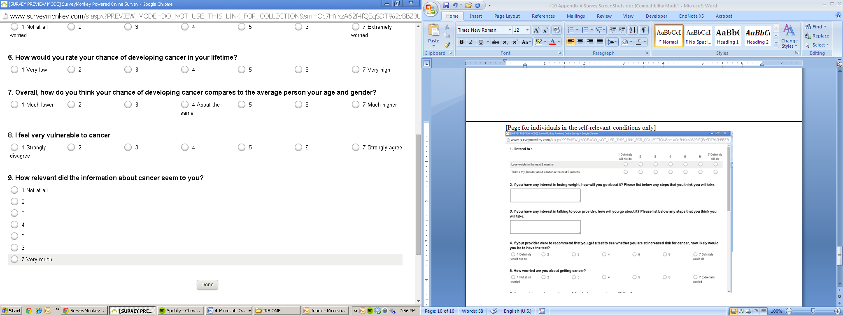Click the Windows Start button
Image resolution: width=843 pixels, height=316 pixels.
(11, 311)
